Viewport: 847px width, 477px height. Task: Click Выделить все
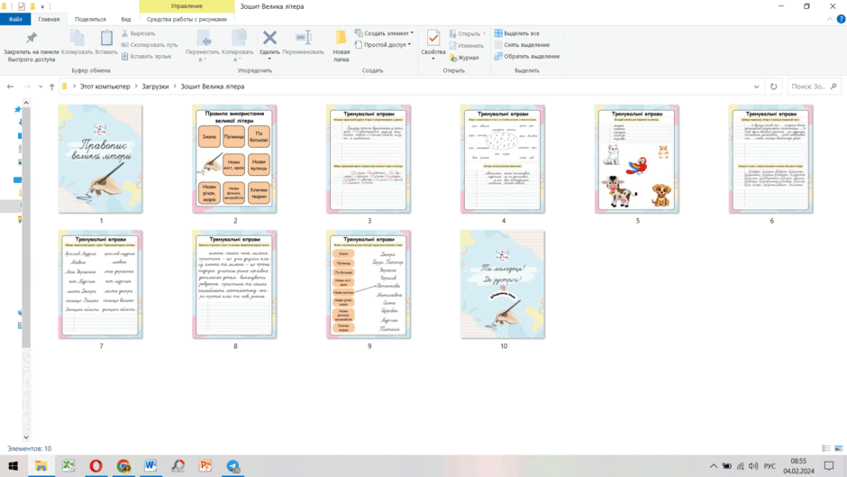(516, 33)
